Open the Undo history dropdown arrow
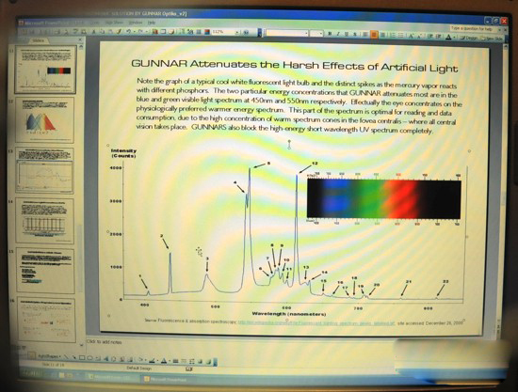Screen dimensions: 518x392 [x=135, y=32]
